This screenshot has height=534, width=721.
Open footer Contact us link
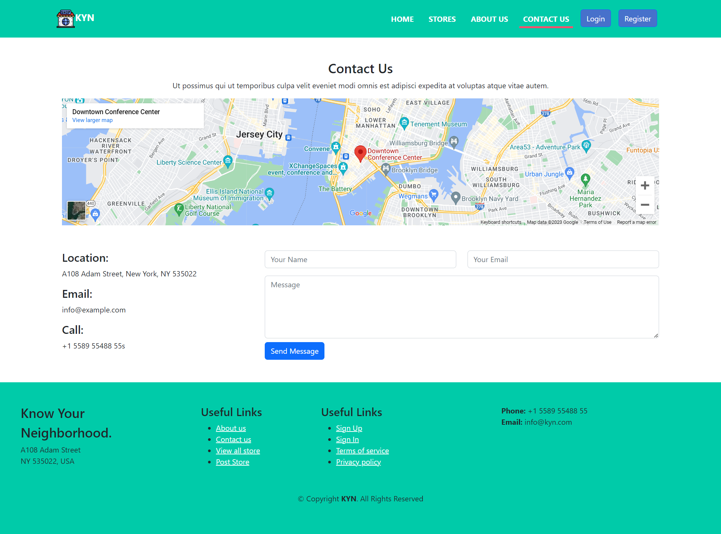click(x=234, y=439)
